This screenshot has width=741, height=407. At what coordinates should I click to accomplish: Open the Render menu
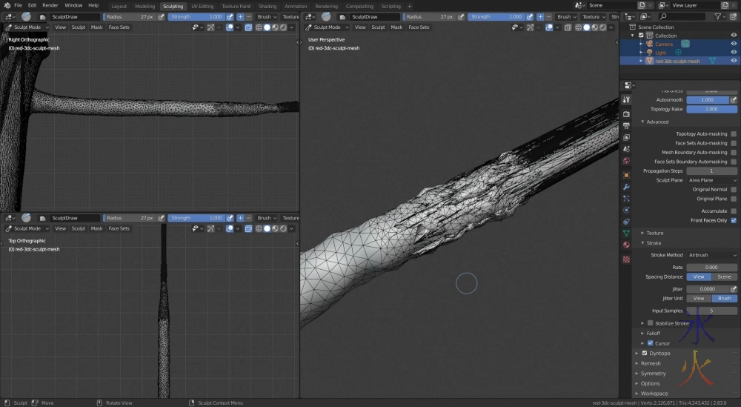pyautogui.click(x=50, y=5)
